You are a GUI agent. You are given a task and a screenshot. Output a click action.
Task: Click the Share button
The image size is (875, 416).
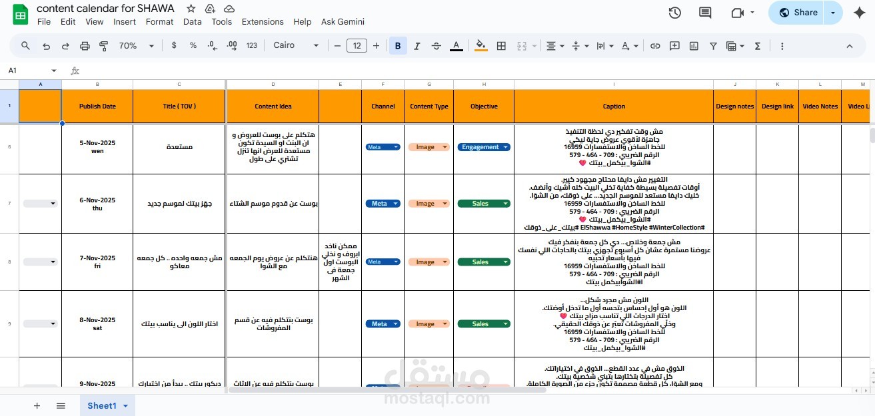point(798,13)
